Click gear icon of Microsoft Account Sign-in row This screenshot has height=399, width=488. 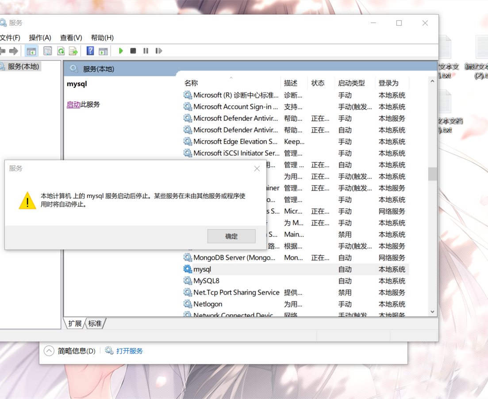pos(187,107)
